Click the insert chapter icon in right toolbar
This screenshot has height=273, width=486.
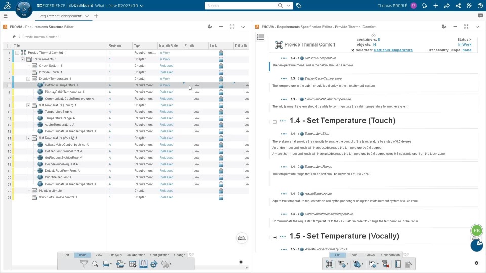342,264
